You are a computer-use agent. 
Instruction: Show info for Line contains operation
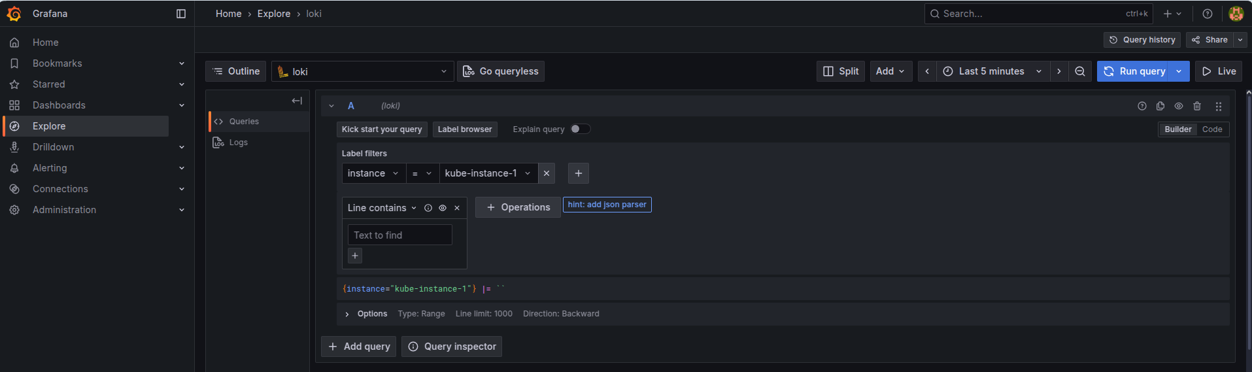point(428,208)
